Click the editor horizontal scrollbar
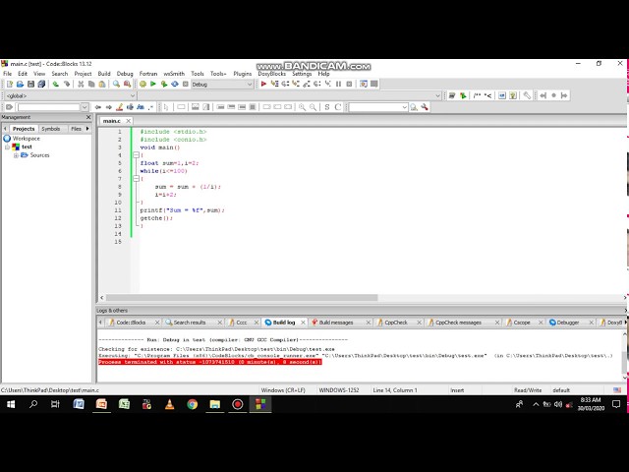 click(x=242, y=297)
